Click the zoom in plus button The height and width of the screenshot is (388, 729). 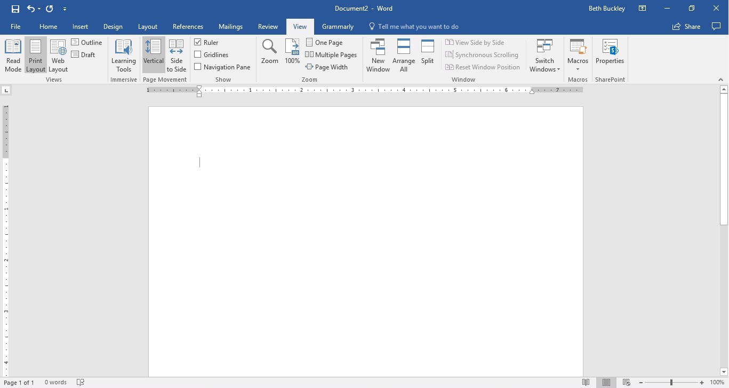point(702,382)
